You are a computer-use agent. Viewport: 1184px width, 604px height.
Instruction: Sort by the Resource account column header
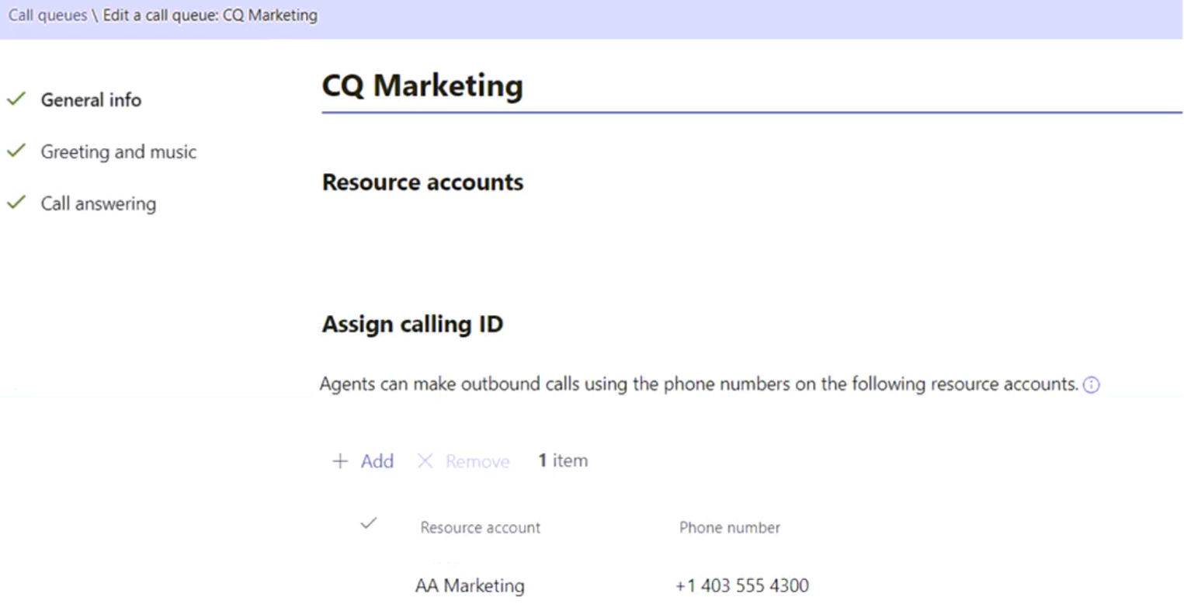480,528
